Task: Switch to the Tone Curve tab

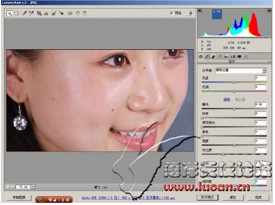Action: [x=207, y=56]
